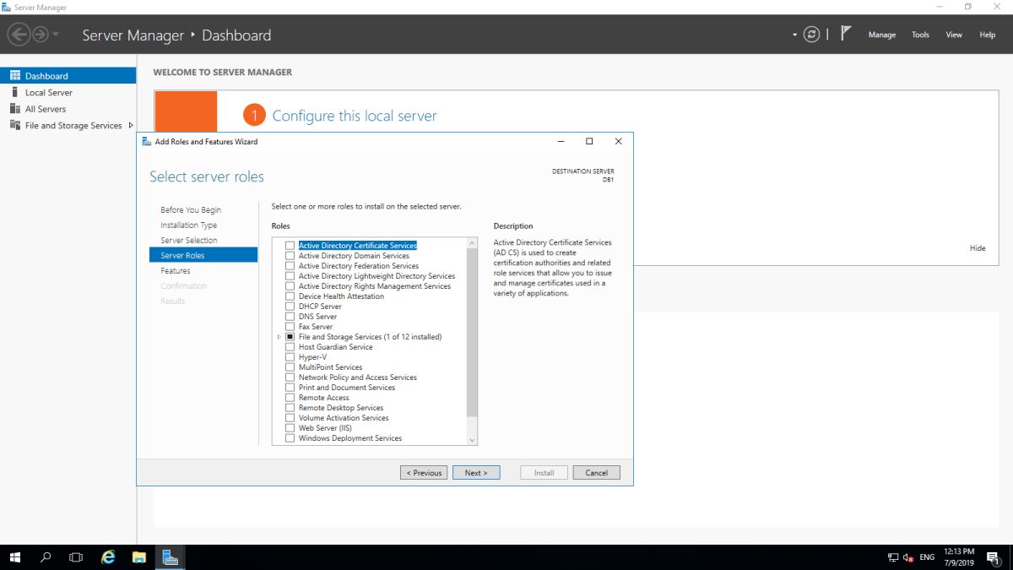
Task: Check the Web Server (IIS) role
Action: (290, 428)
